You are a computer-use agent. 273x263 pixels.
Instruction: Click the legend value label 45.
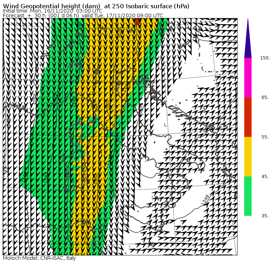click(265, 177)
